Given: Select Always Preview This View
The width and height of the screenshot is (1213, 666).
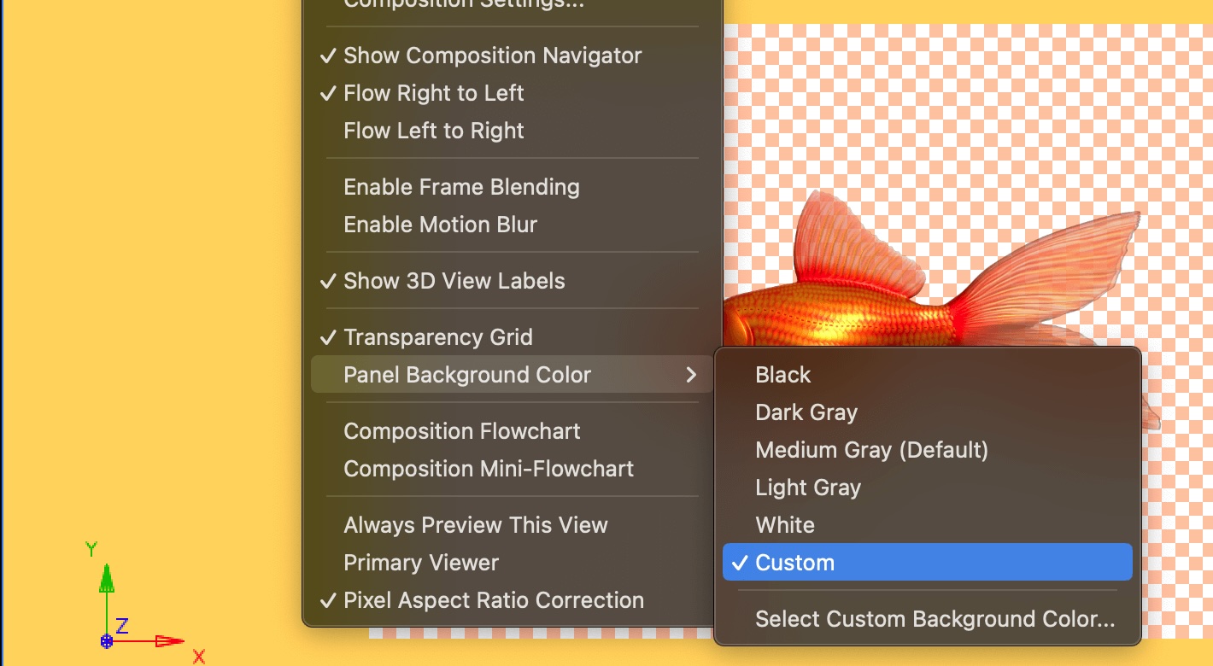Looking at the screenshot, I should tap(475, 524).
